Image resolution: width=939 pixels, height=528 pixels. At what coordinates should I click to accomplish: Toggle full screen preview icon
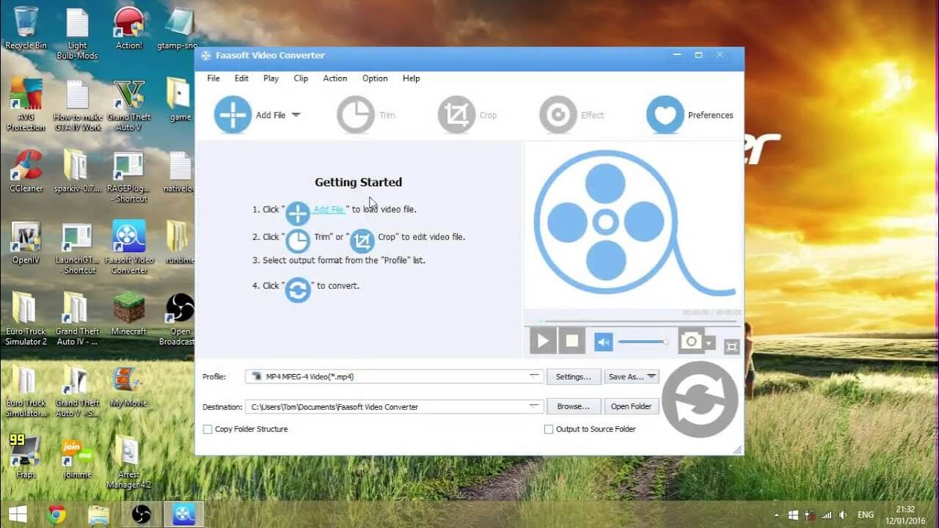point(731,347)
